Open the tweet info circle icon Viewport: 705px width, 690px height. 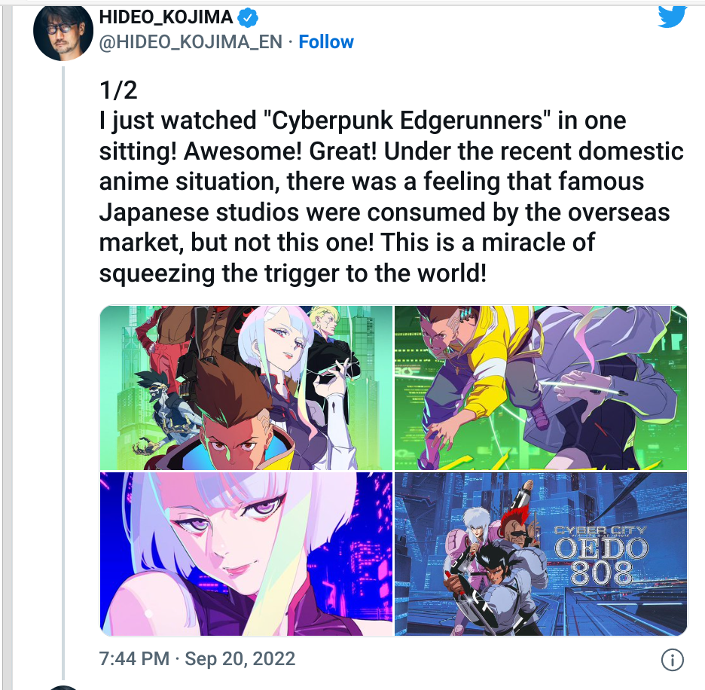pyautogui.click(x=673, y=660)
